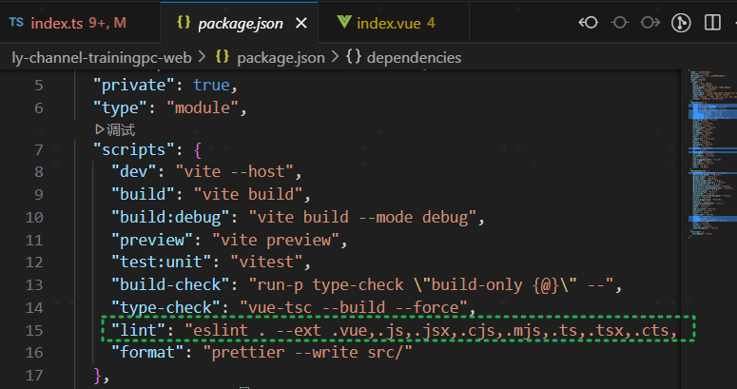This screenshot has height=389, width=737.
Task: Click the braces icon on package.json tab
Action: point(184,21)
